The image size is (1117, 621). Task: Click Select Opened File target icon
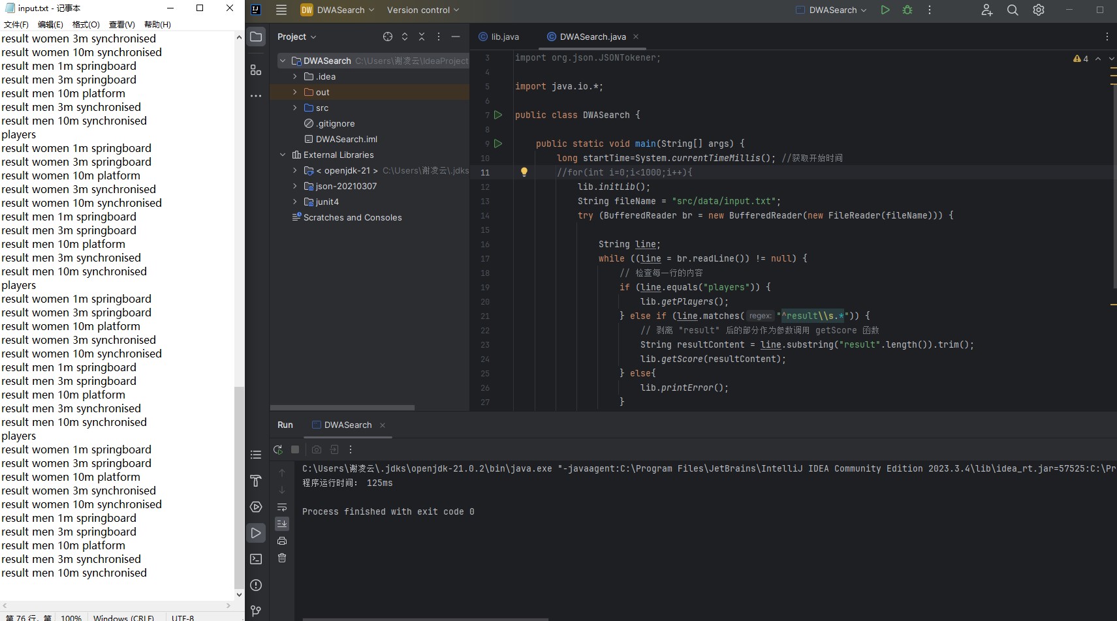(x=388, y=37)
